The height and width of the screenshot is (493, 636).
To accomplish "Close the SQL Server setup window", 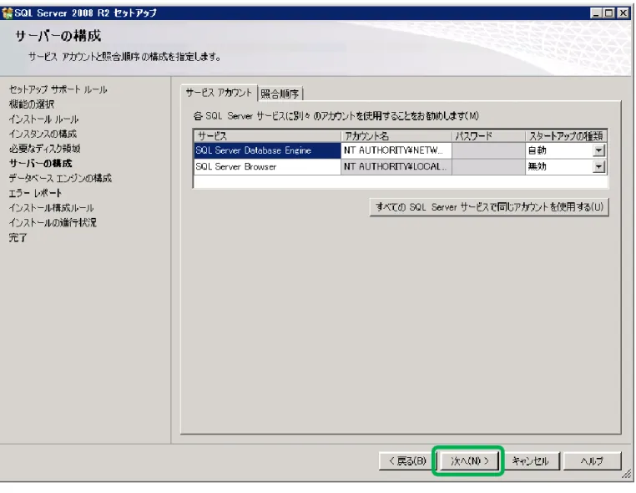I will (x=623, y=13).
